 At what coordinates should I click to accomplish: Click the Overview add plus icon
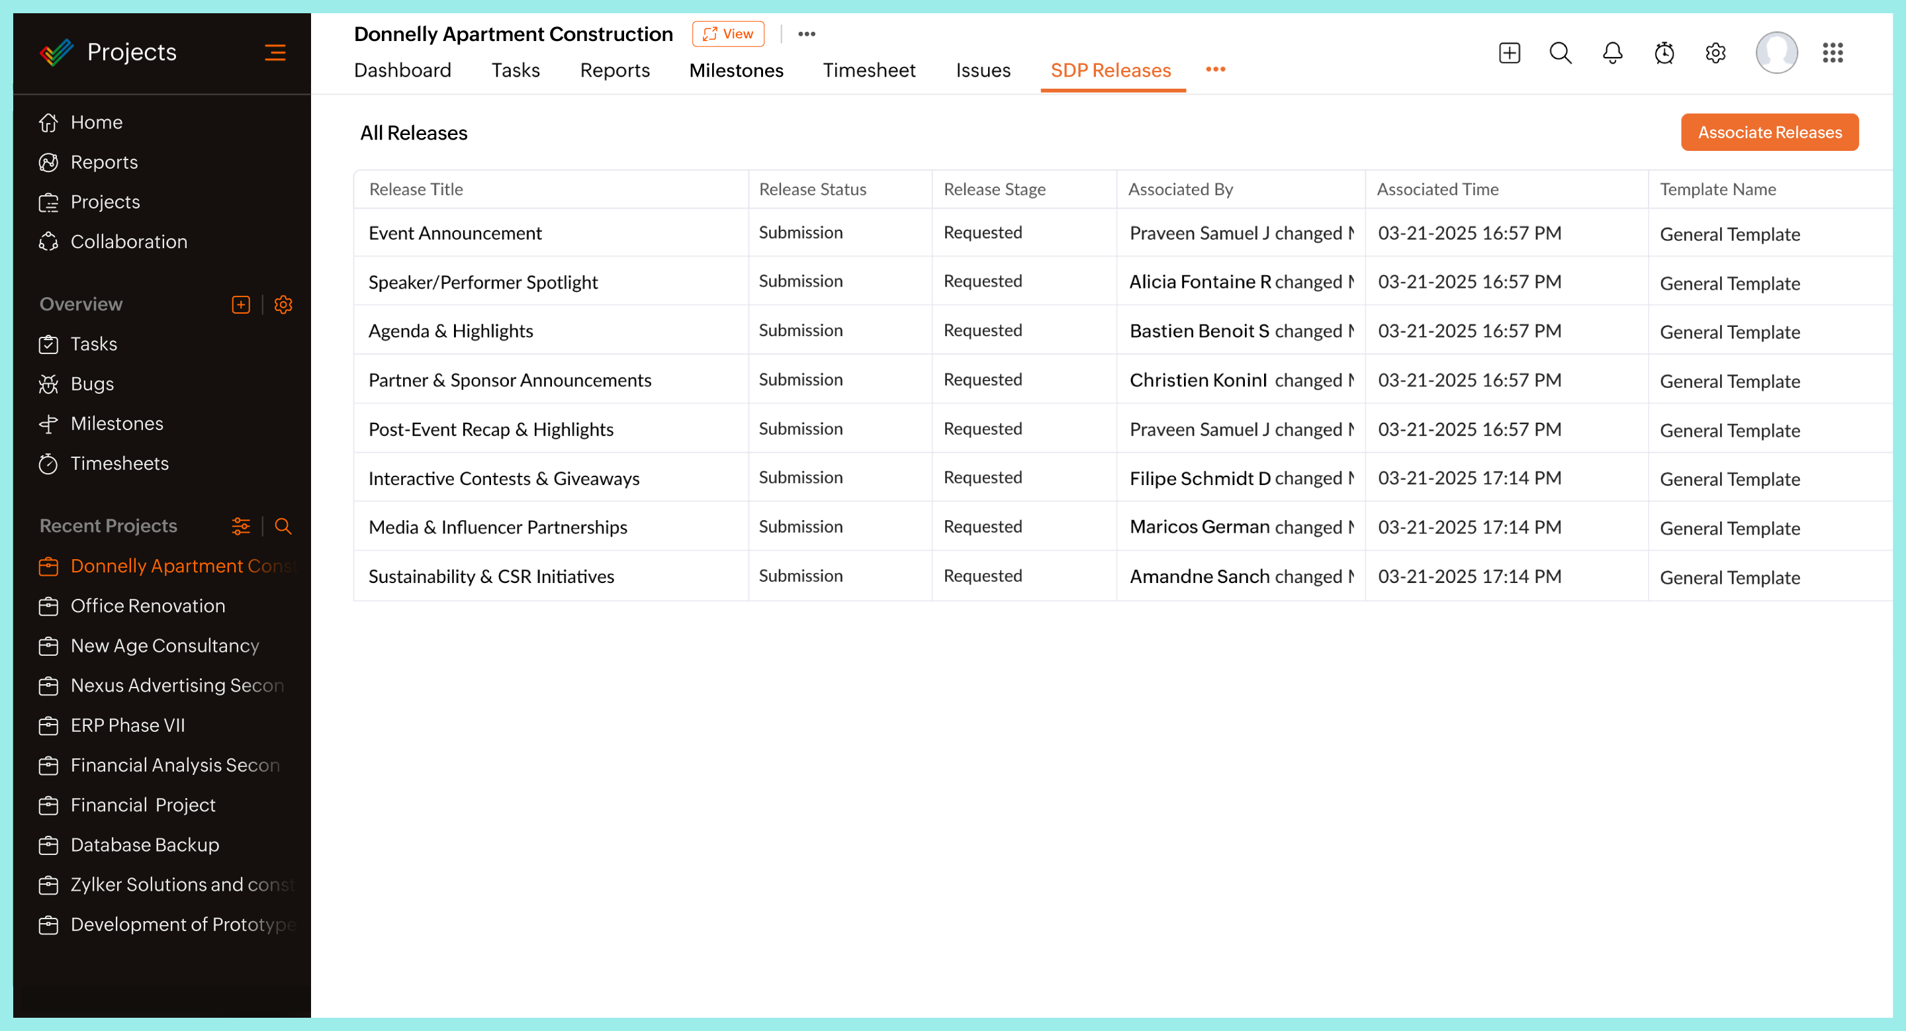point(240,304)
